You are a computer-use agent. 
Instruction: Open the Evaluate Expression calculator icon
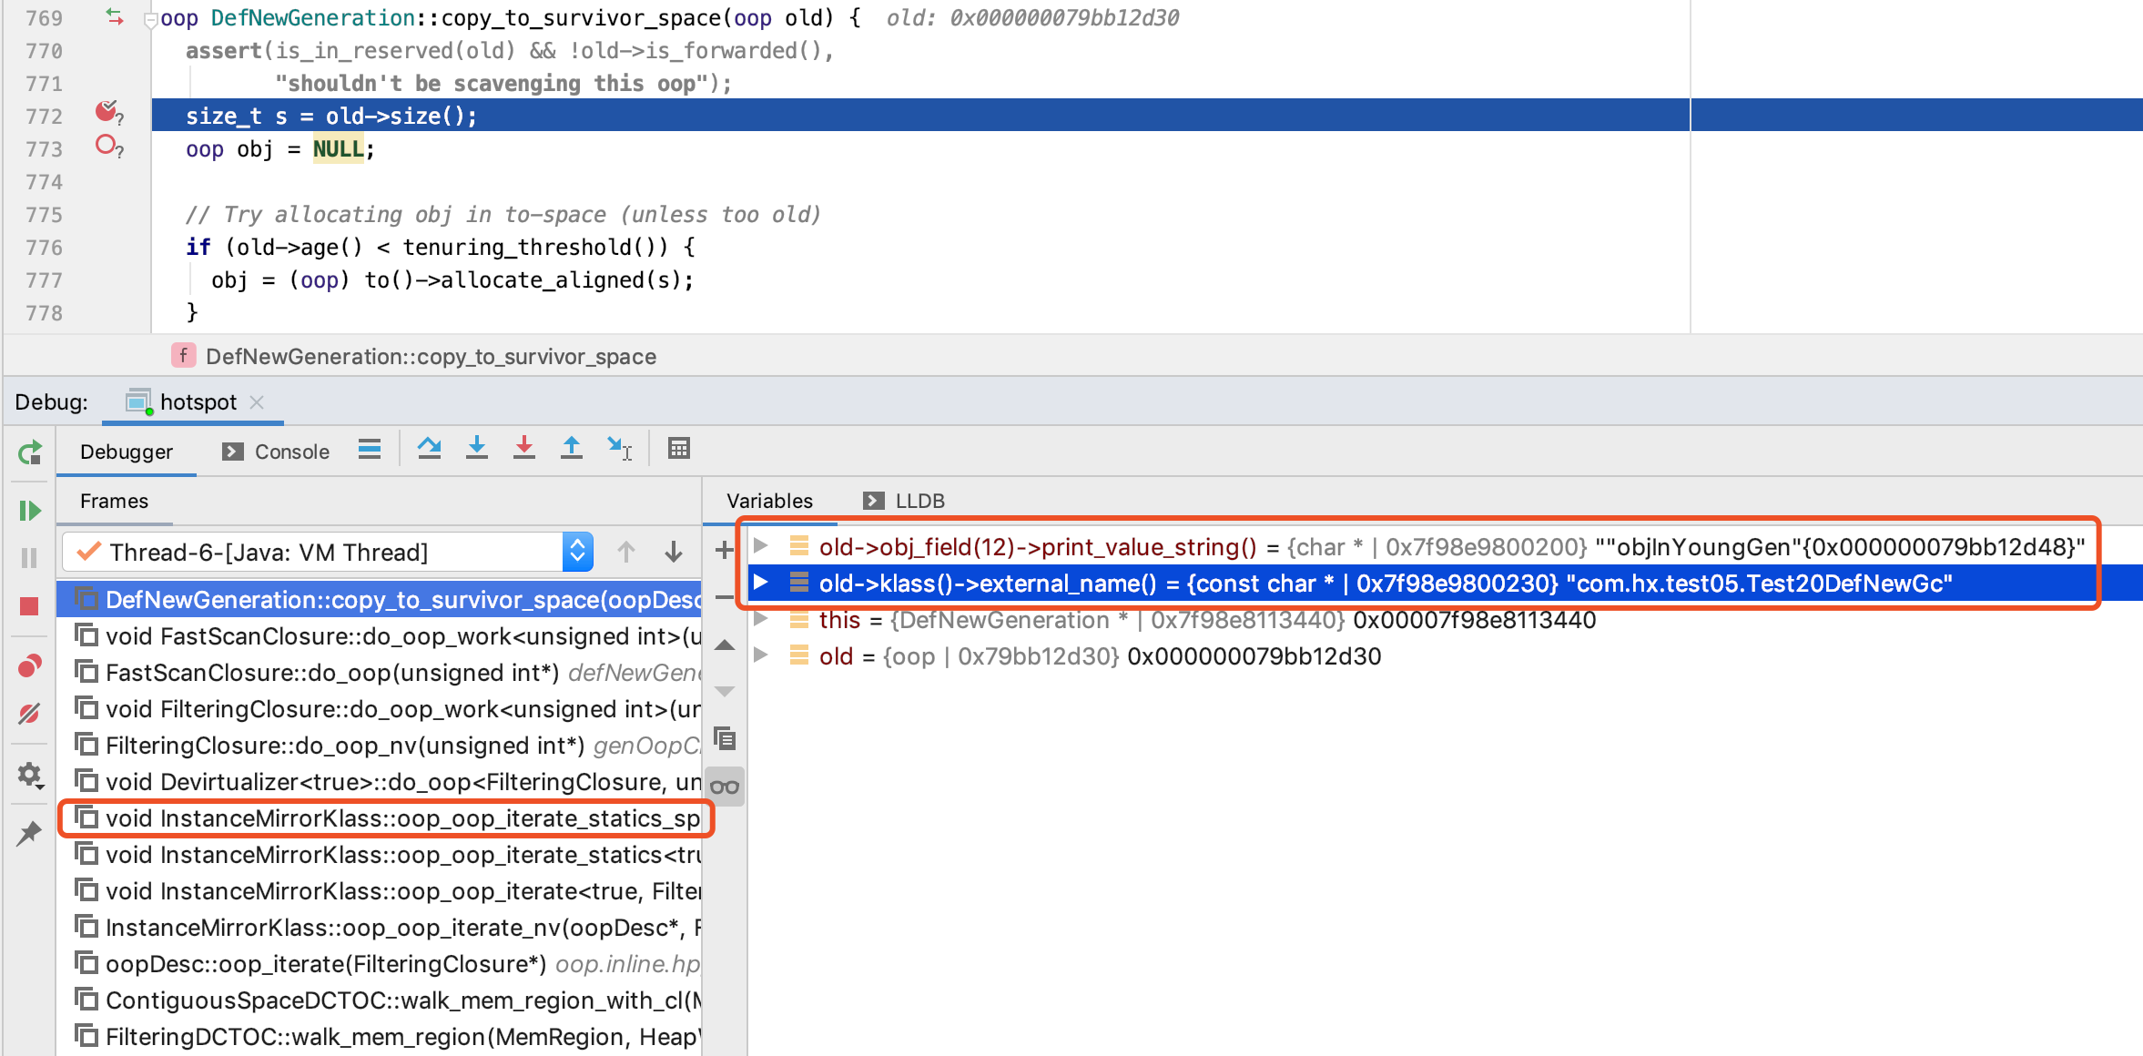[x=678, y=449]
